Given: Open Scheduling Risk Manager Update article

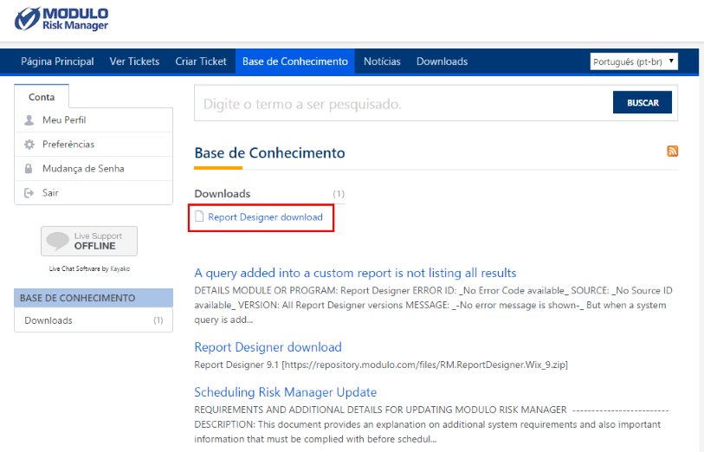Looking at the screenshot, I should 285,392.
